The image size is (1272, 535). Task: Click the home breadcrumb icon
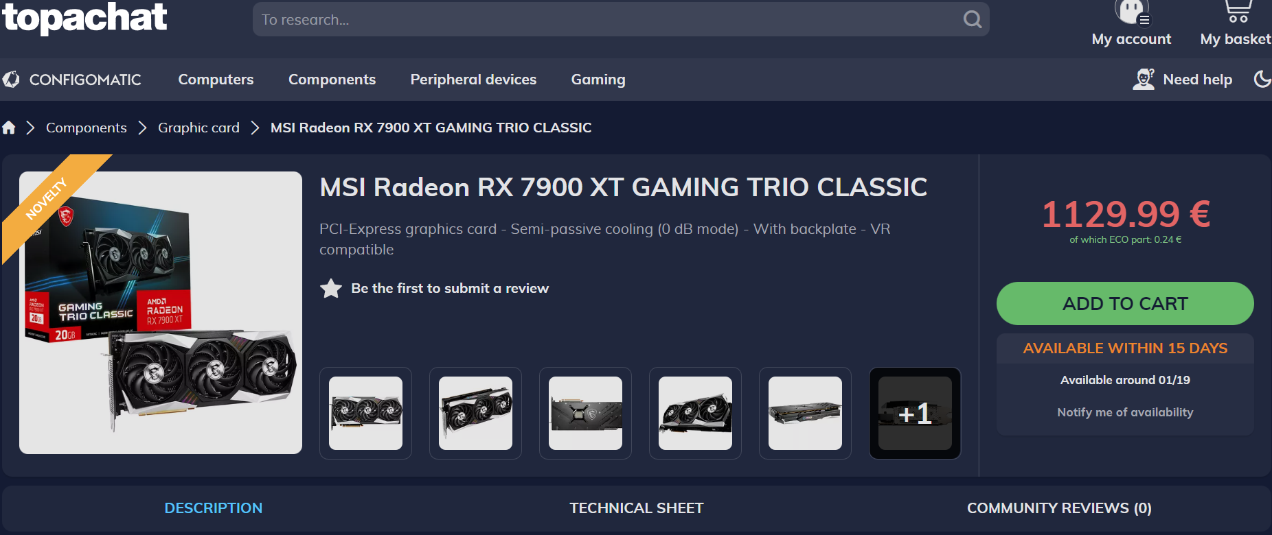[x=9, y=128]
